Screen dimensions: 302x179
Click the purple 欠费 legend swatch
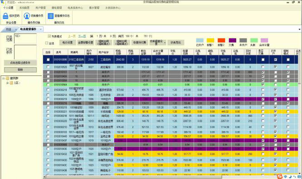click(233, 40)
